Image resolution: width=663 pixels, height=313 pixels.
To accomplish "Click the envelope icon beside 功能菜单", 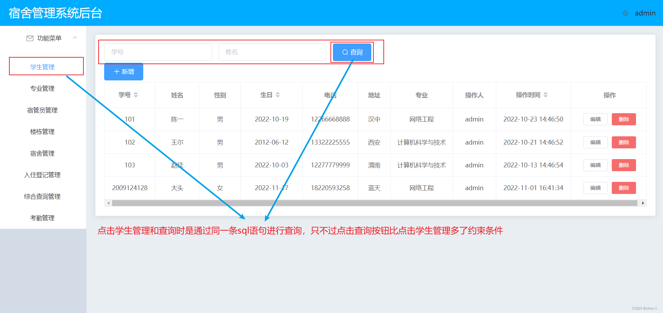I will (x=30, y=38).
